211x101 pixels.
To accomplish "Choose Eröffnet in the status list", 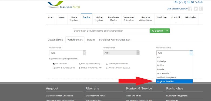I will tap(175, 66).
